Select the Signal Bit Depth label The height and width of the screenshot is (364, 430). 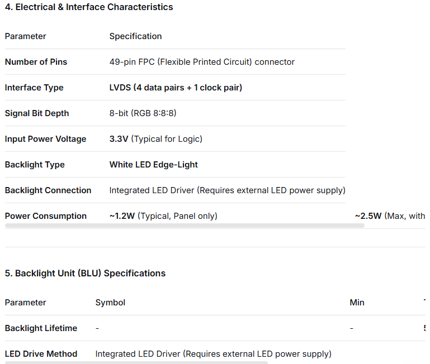click(37, 113)
